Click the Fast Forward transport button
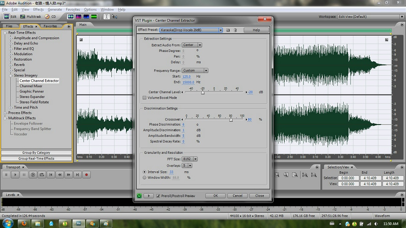Viewport: 406px width, 228px height. [x=68, y=174]
